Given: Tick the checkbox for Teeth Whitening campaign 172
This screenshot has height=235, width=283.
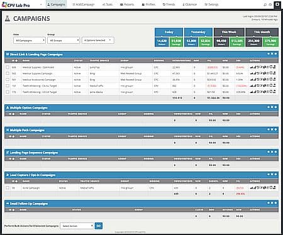Looking at the screenshot, I should (8, 92).
